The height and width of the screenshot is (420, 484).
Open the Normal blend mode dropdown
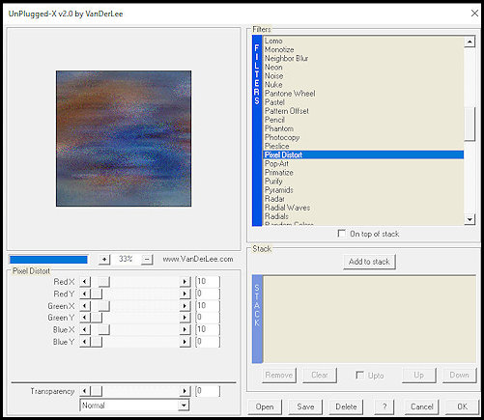[134, 406]
